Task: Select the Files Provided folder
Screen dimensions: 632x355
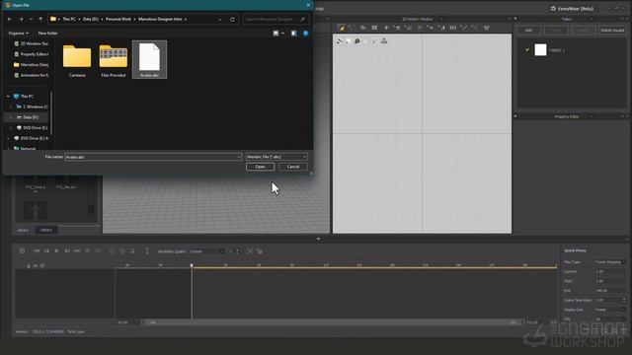Action: [114, 60]
